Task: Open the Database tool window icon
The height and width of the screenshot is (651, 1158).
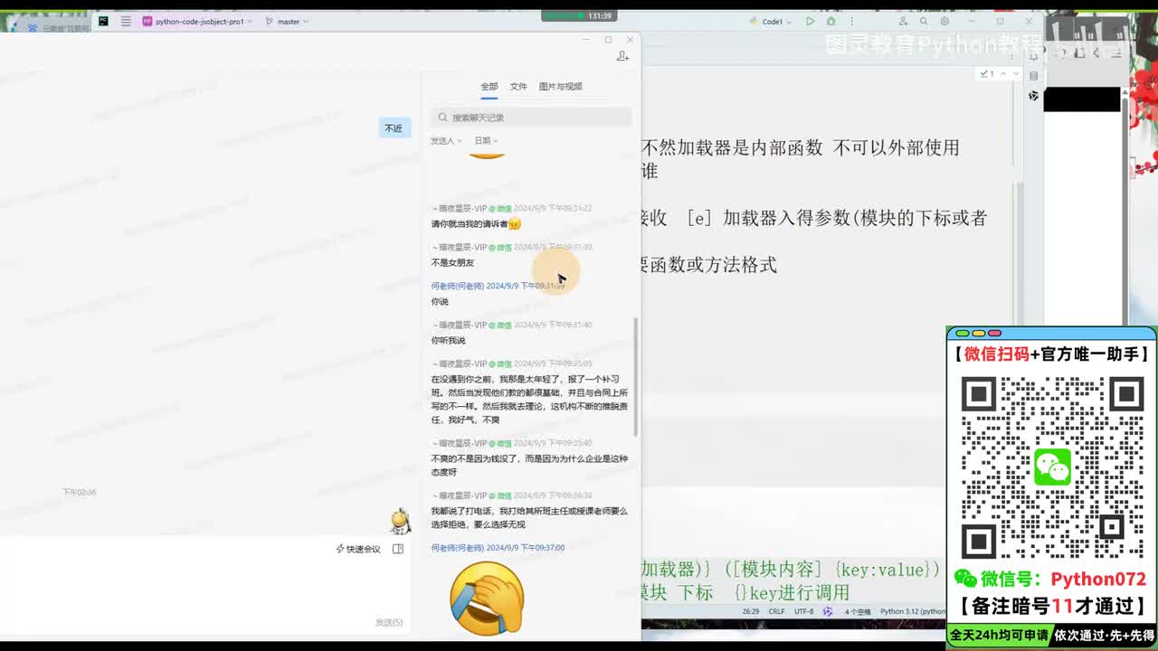Action: pyautogui.click(x=1034, y=76)
